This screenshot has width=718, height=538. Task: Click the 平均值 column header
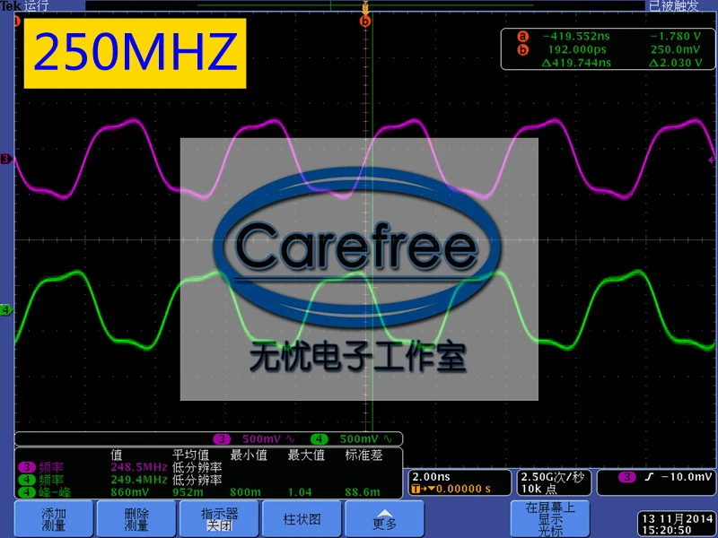190,455
